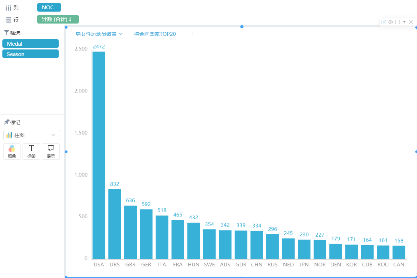Click the 230 value label

[304, 235]
